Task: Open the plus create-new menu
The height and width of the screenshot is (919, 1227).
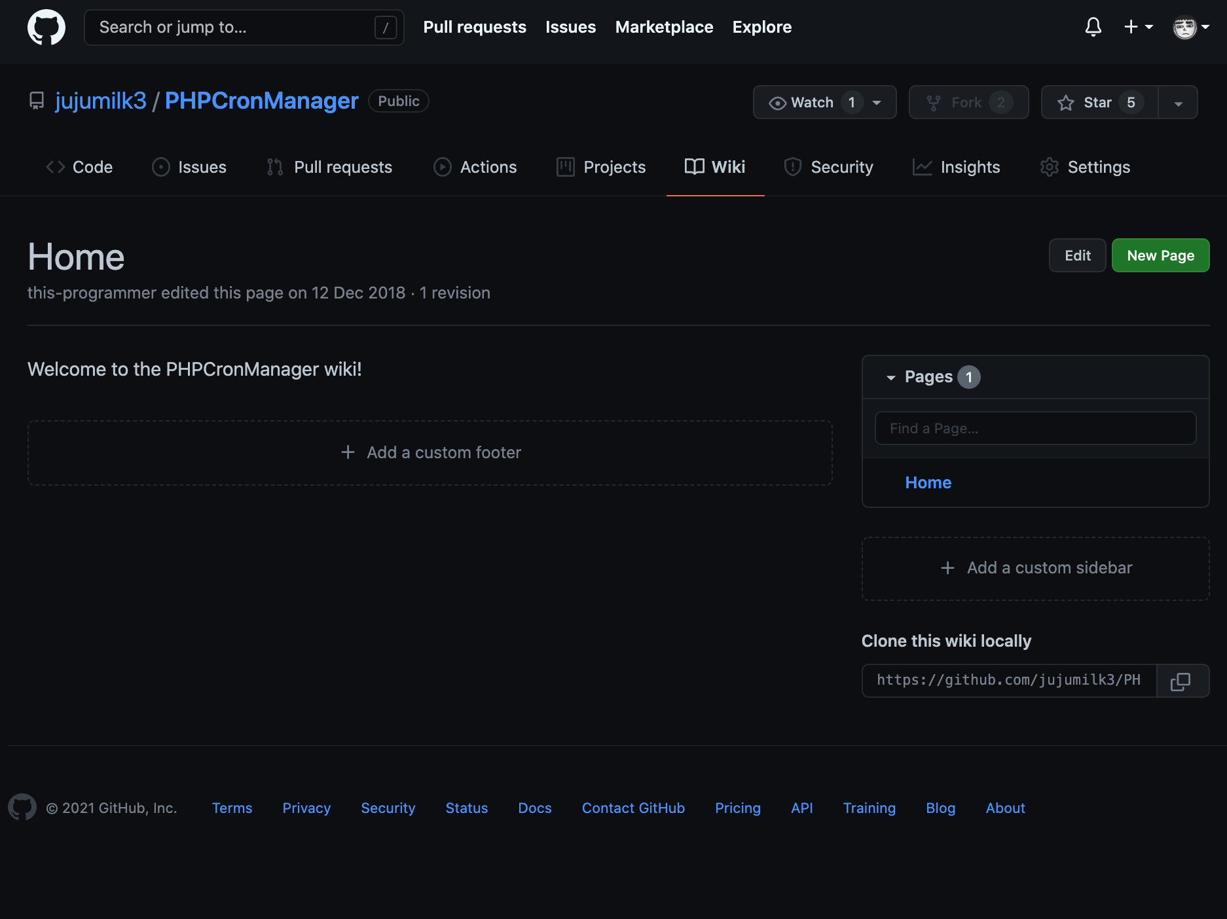Action: pos(1139,27)
